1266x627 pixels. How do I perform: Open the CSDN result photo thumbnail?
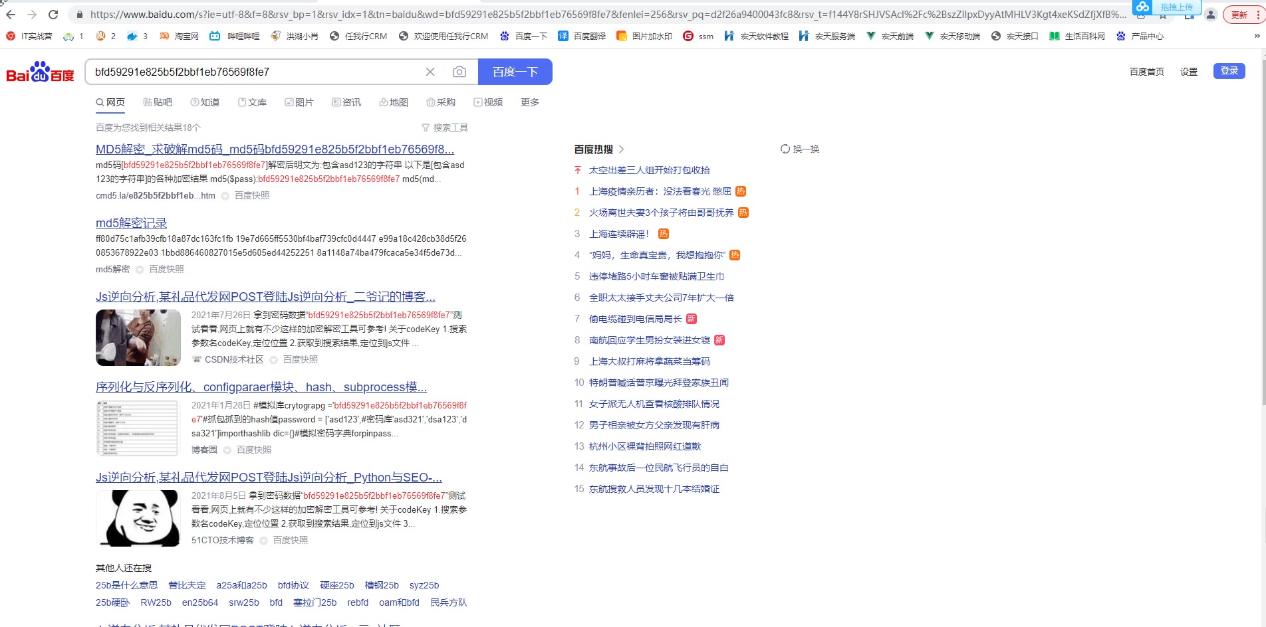[138, 337]
